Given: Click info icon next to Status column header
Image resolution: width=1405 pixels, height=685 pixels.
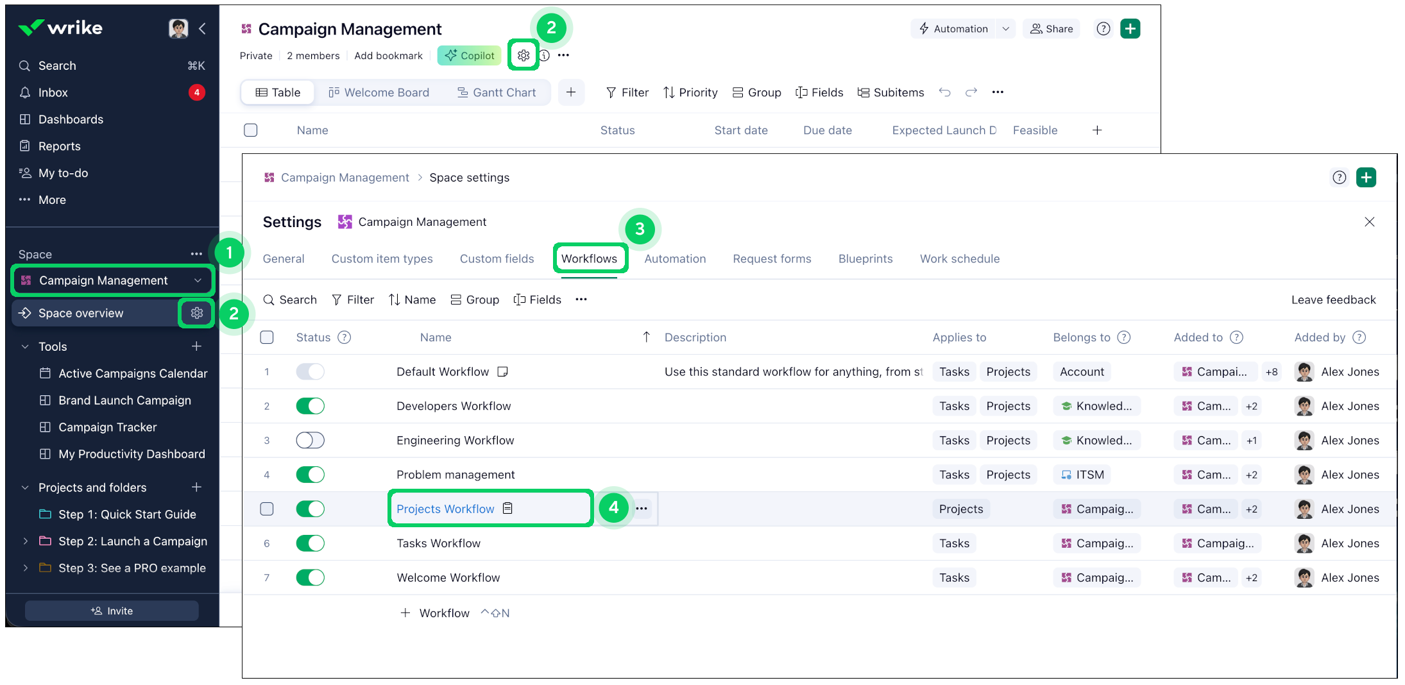Looking at the screenshot, I should click(345, 337).
